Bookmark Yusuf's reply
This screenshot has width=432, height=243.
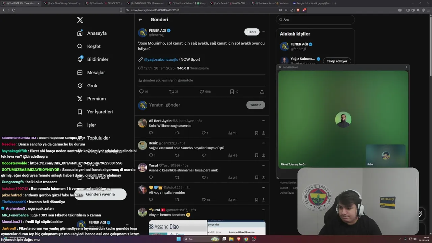pos(256,178)
